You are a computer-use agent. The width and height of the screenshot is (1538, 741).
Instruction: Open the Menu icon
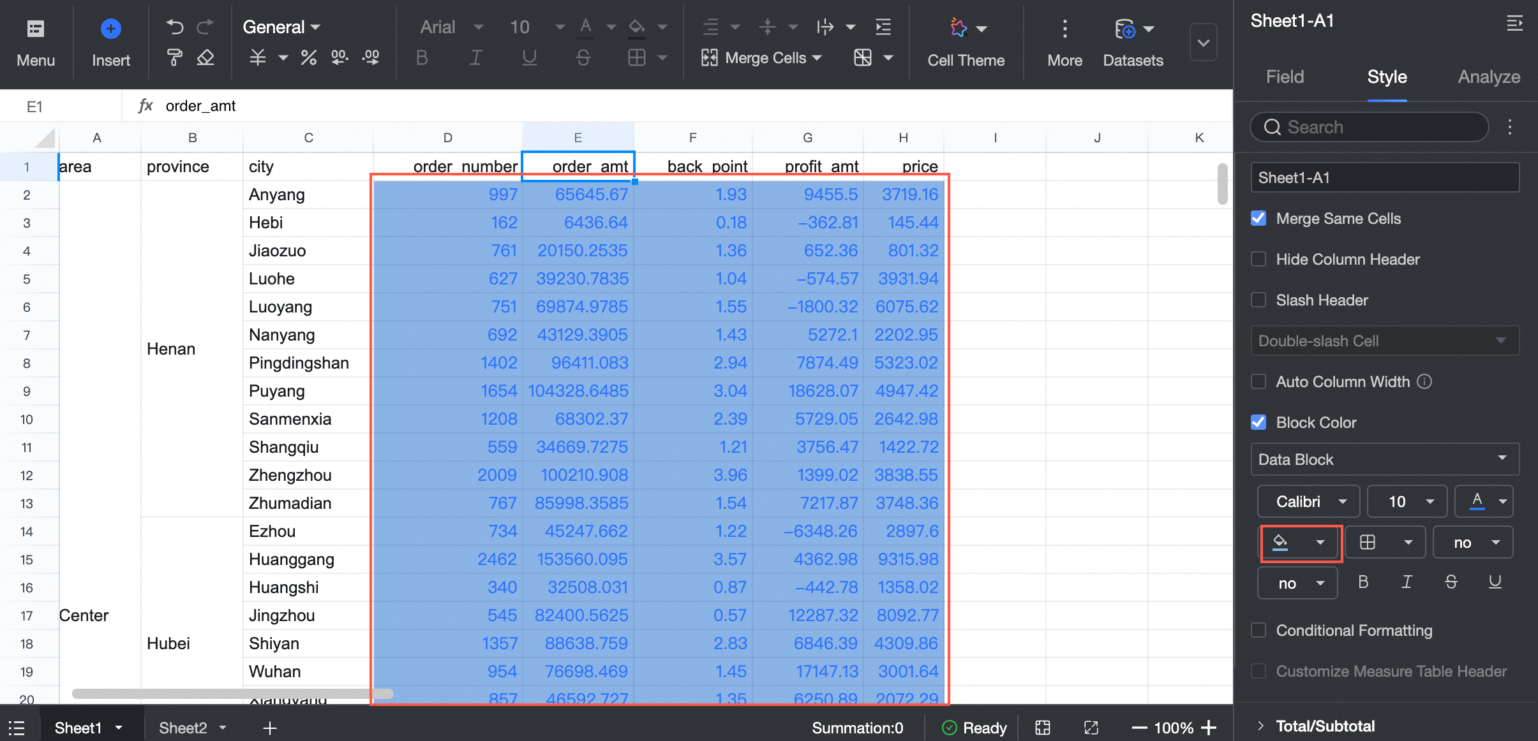36,29
